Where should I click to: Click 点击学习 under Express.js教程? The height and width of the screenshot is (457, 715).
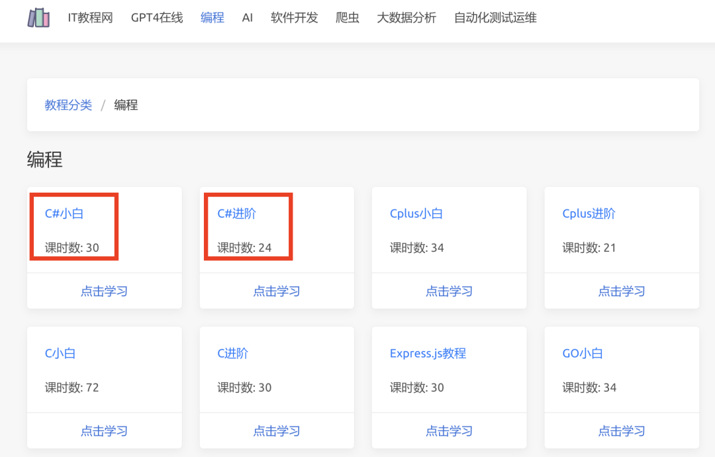point(449,431)
